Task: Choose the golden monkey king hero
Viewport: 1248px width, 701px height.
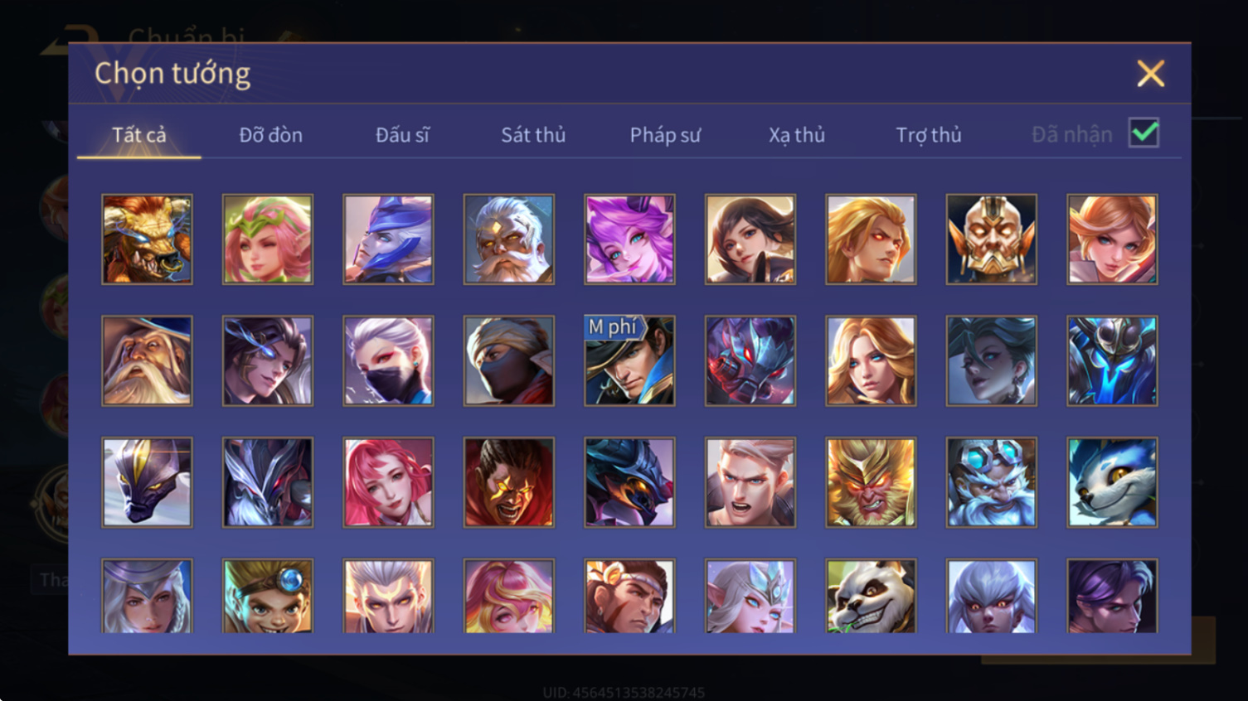Action: tap(871, 482)
